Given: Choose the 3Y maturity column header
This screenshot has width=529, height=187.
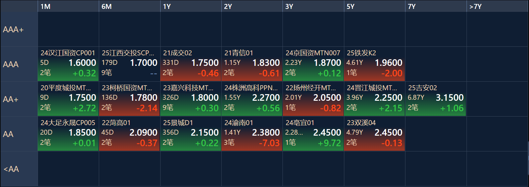Looking at the screenshot, I should (313, 6).
